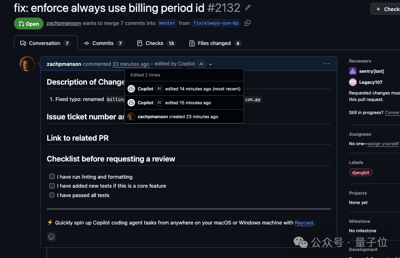This screenshot has width=400, height=258.
Task: Copy the fix/always-use-bp branch name icon
Action: [247, 23]
